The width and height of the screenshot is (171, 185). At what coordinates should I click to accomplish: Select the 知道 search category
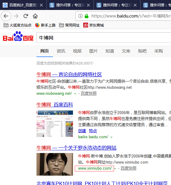(110, 51)
